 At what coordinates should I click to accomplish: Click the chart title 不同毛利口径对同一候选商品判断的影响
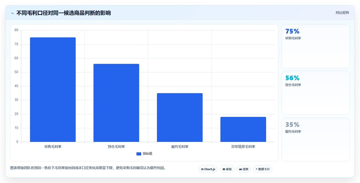point(63,13)
